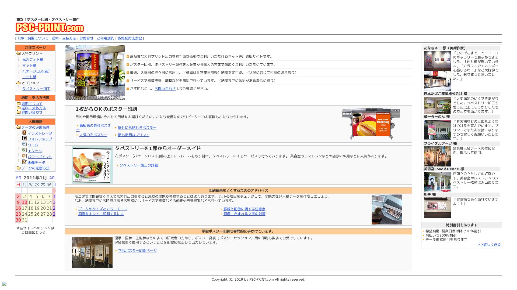517x290 pixels.
Task: Open 学会ポスター印刷ページ link
Action: (x=137, y=251)
